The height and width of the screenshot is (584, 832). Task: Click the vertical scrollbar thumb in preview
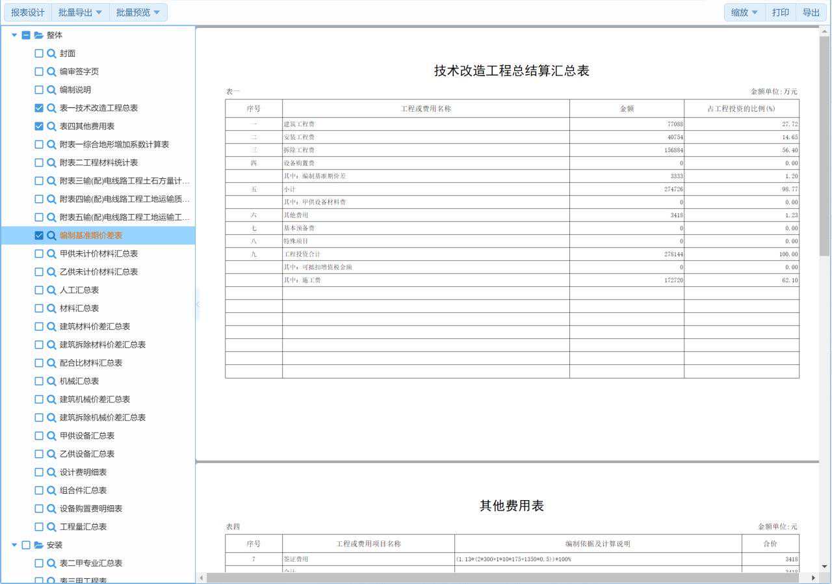(824, 146)
